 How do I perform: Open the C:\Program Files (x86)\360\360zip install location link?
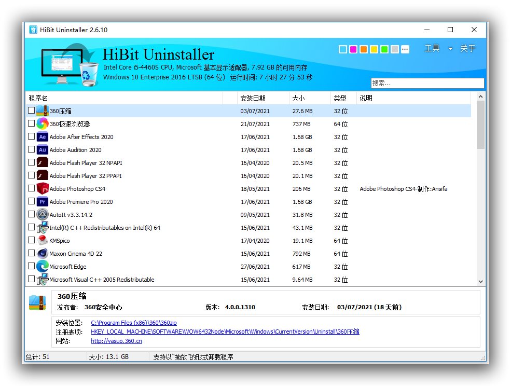(134, 323)
